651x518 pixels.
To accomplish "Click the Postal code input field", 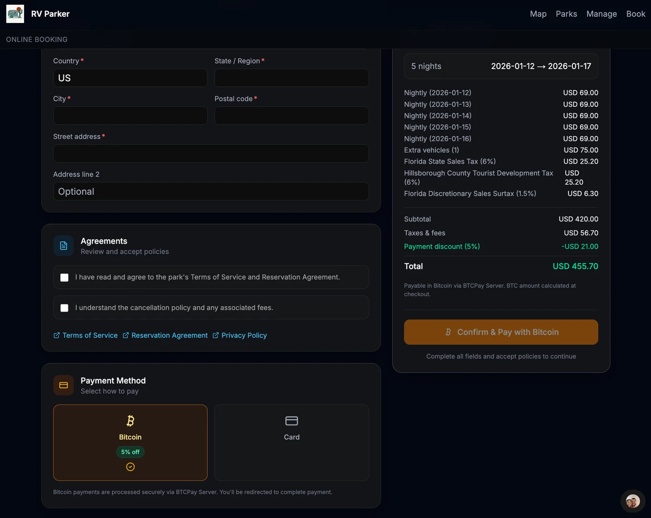I will tap(291, 116).
